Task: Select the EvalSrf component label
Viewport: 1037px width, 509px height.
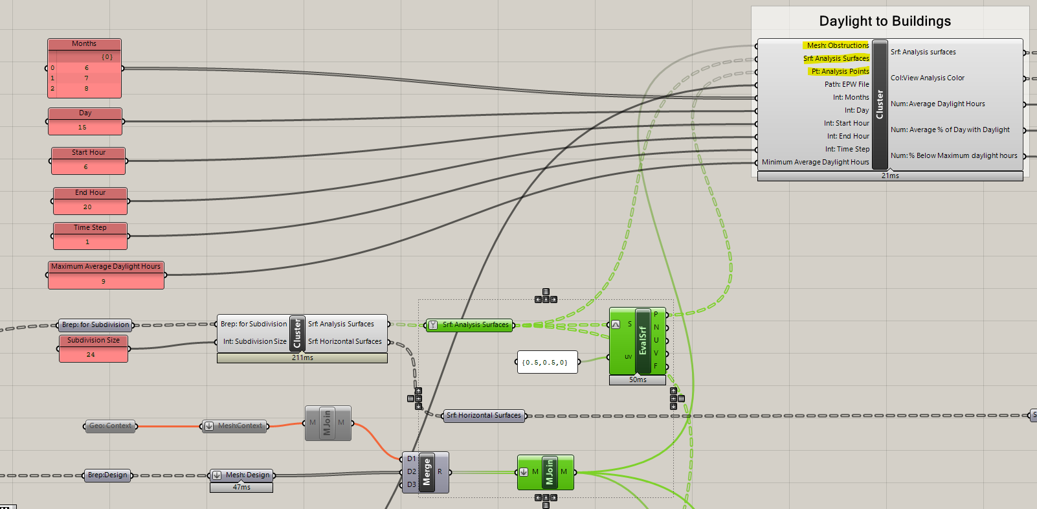Action: [x=643, y=341]
